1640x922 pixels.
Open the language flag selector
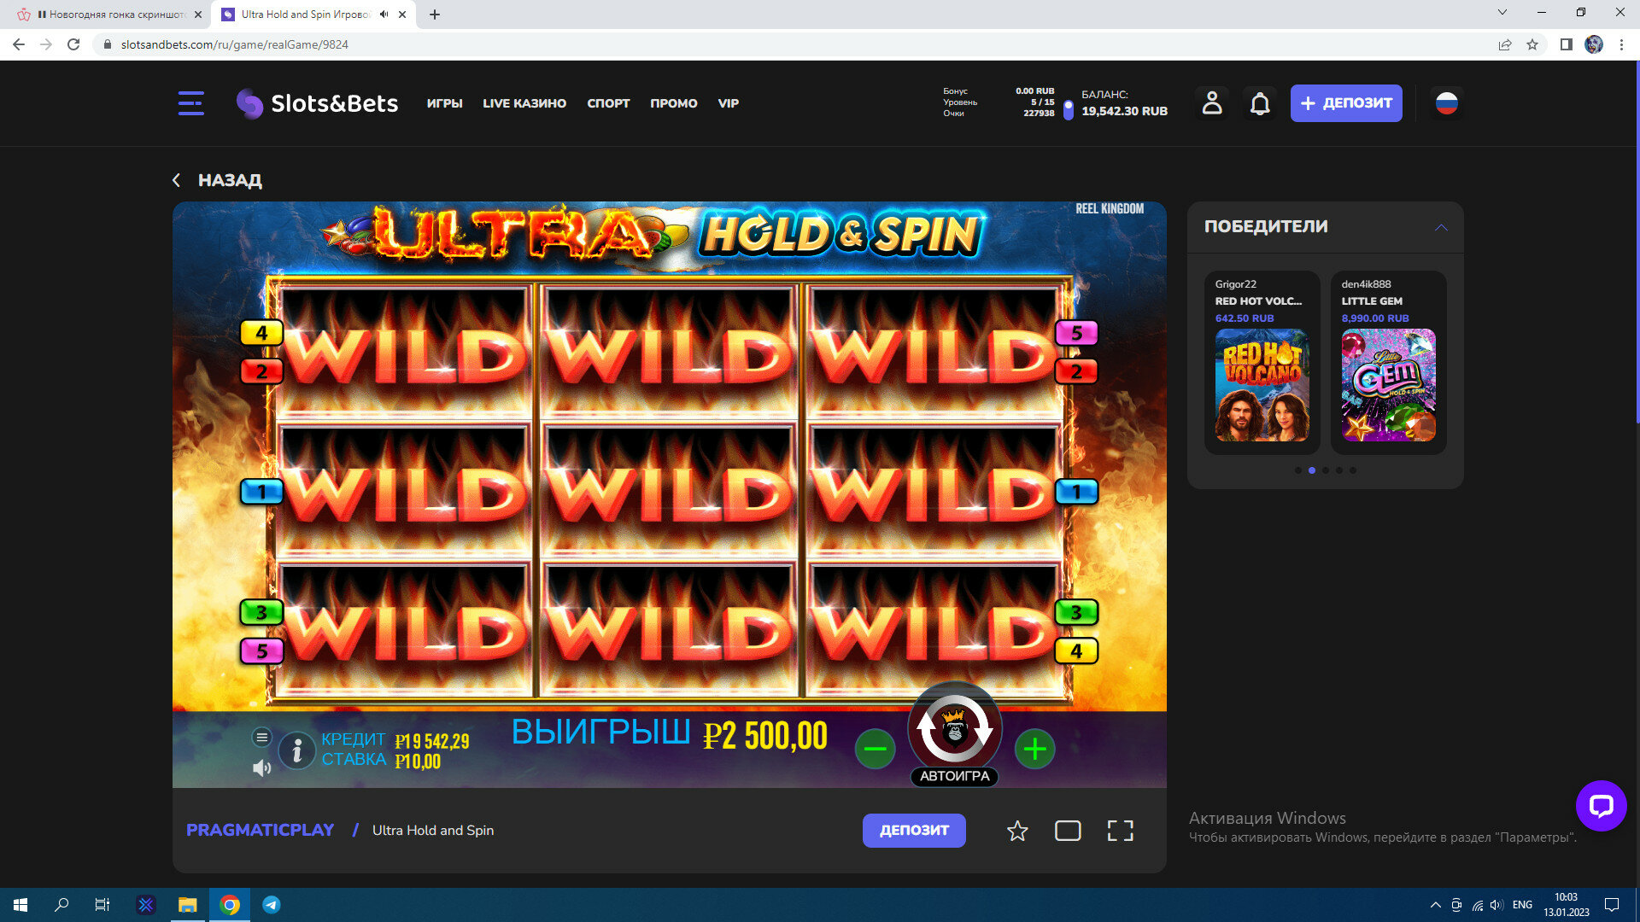pos(1446,103)
